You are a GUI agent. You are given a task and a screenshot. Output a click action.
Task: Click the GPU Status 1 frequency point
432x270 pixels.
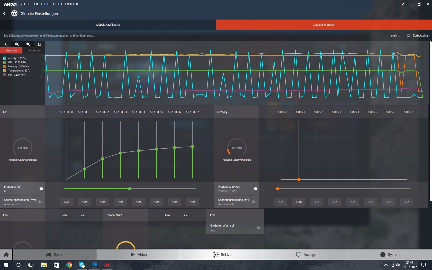click(x=85, y=169)
